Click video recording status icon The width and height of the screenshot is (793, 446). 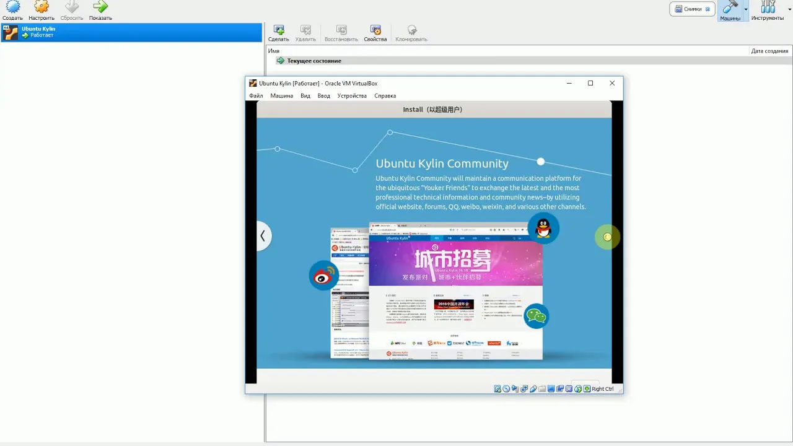click(x=560, y=389)
